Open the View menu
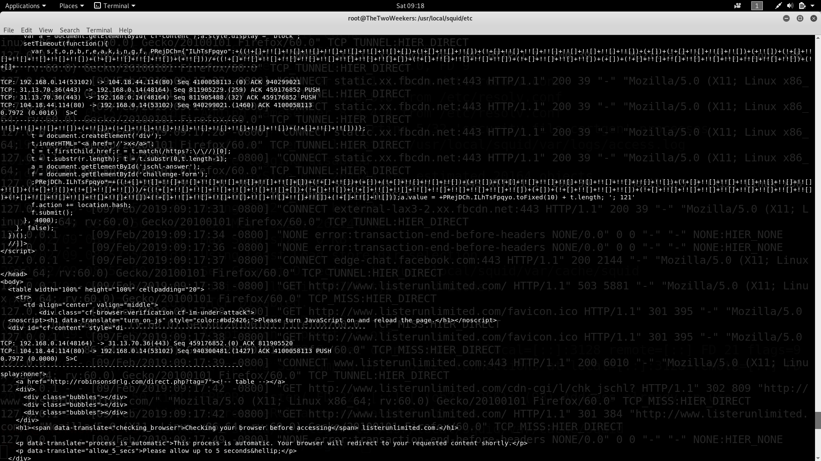The height and width of the screenshot is (461, 821). click(46, 30)
